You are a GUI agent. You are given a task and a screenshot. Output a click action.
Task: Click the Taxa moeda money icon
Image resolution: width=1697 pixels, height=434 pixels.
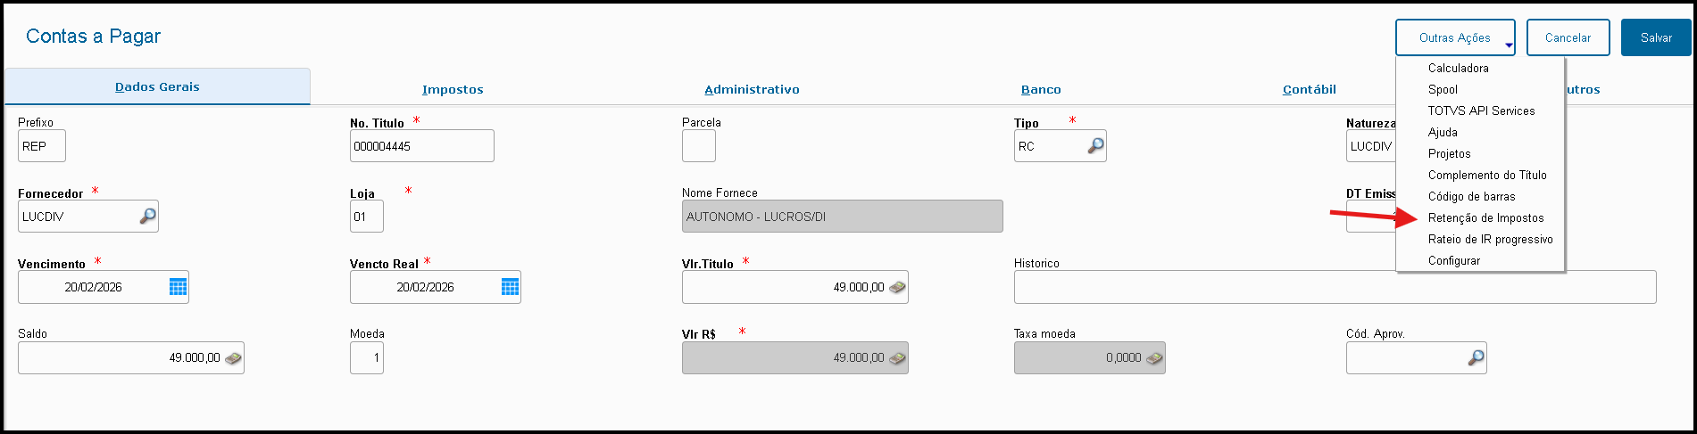point(1154,357)
